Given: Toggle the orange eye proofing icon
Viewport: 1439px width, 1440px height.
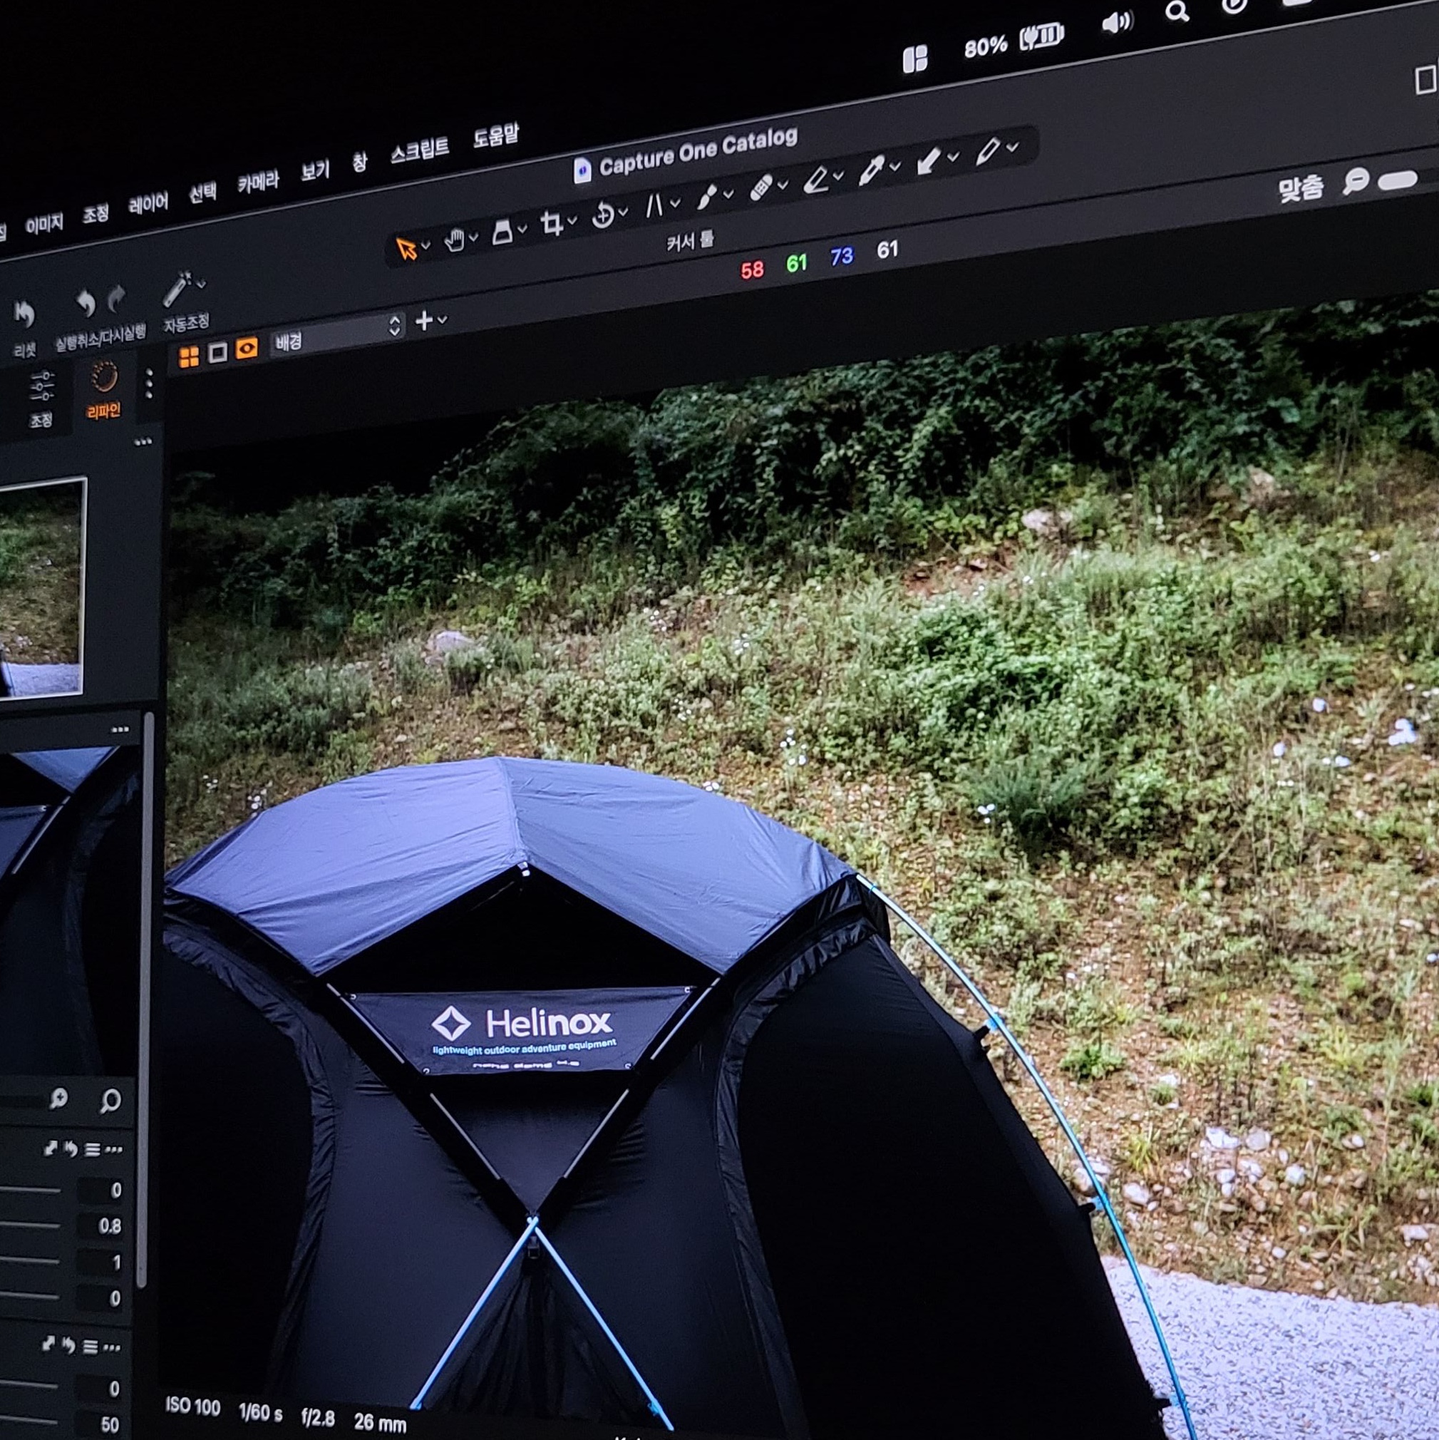Looking at the screenshot, I should [247, 348].
